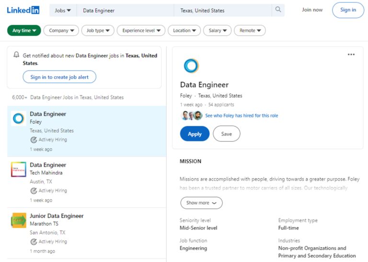Expand the Experience level filter
368x262 pixels.
coord(141,31)
